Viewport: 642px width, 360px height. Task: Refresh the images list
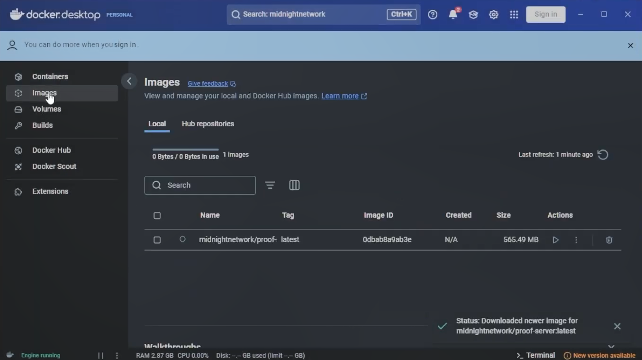click(603, 155)
